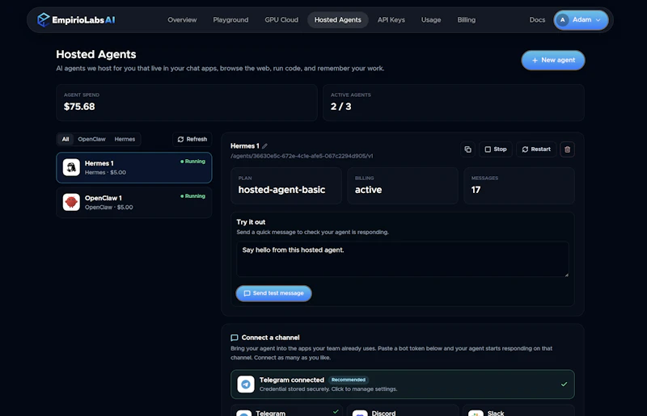Select the OpenClaw 1 agent card

(134, 202)
